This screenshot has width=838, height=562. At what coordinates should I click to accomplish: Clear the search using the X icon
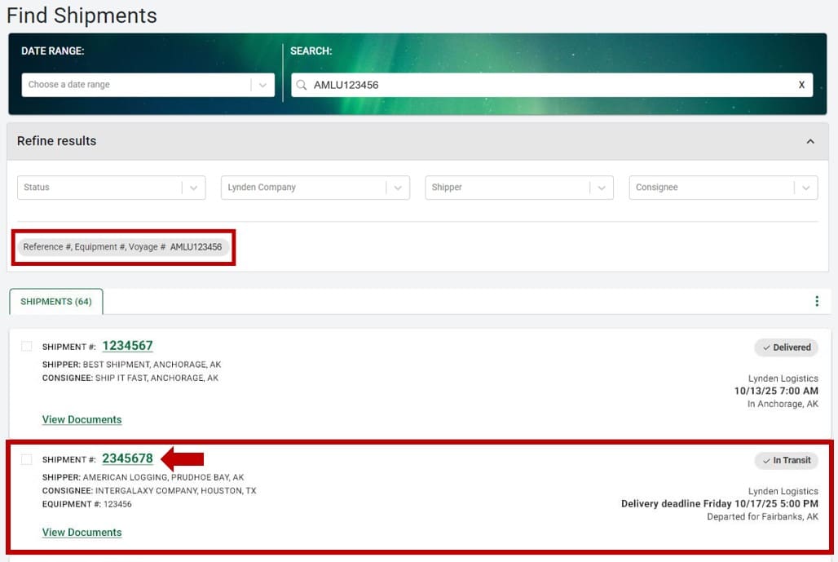click(x=801, y=85)
